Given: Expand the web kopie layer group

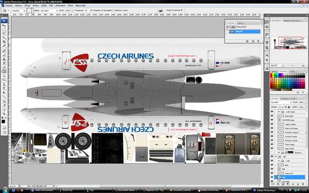Looking at the screenshot, I should point(279,112).
